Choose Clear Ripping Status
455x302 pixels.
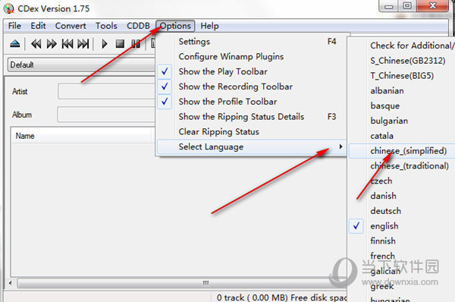click(251, 132)
